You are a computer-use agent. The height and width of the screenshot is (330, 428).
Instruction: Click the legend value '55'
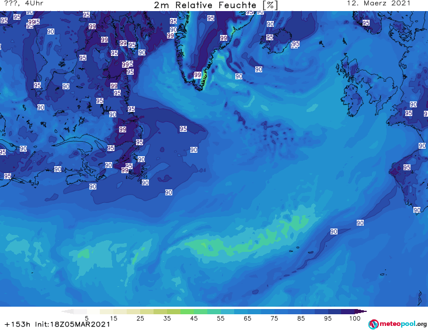[x=221, y=318]
